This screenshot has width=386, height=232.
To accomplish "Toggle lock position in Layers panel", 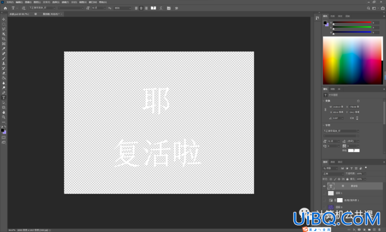I will pyautogui.click(x=339, y=179).
